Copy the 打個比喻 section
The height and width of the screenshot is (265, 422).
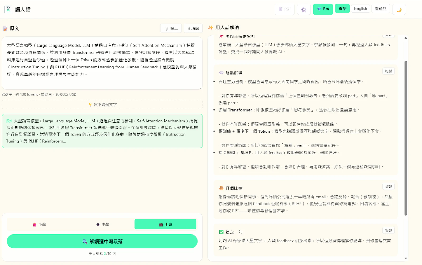(x=388, y=187)
